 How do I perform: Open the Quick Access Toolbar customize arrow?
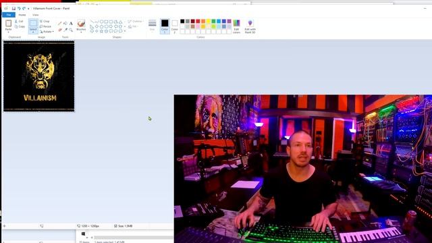(28, 9)
